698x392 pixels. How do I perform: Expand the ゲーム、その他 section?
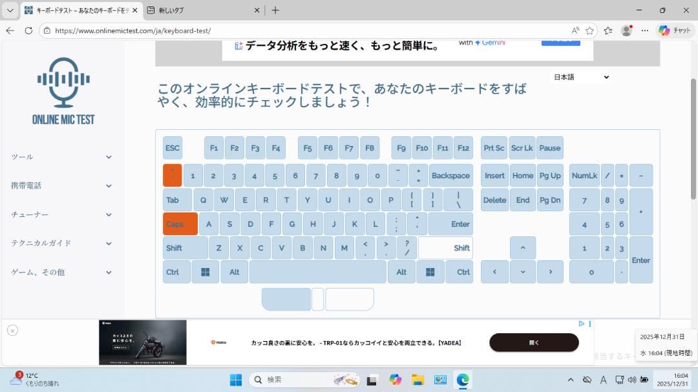tap(61, 272)
